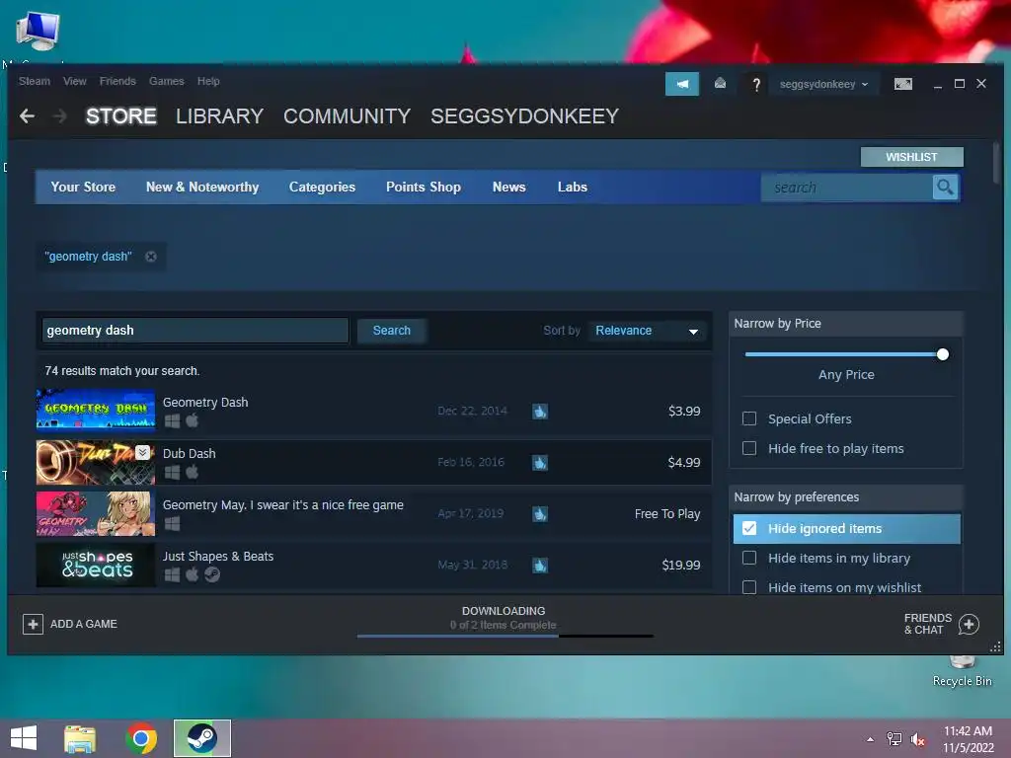Click the network tray icon
This screenshot has width=1011, height=758.
[894, 739]
